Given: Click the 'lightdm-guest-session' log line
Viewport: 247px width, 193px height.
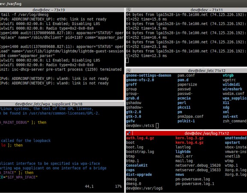Looking at the screenshot, I should (x=62, y=51).
